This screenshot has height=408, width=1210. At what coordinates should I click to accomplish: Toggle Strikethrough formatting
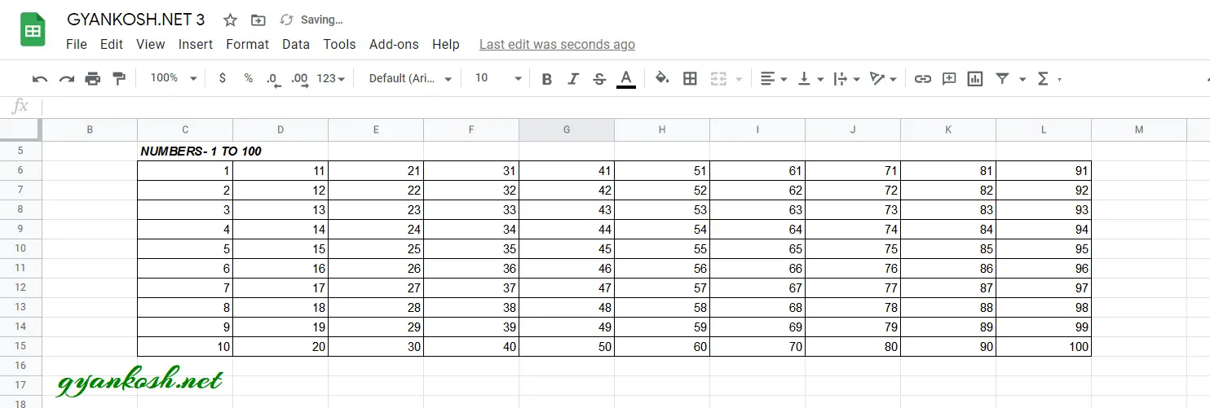coord(599,79)
